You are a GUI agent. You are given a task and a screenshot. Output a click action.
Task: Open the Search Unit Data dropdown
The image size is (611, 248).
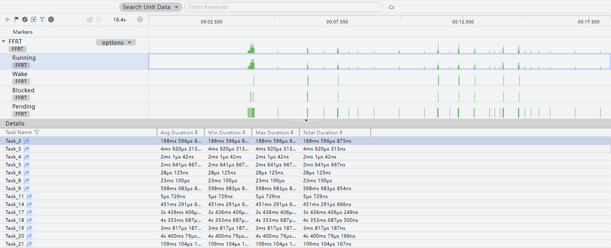(151, 7)
